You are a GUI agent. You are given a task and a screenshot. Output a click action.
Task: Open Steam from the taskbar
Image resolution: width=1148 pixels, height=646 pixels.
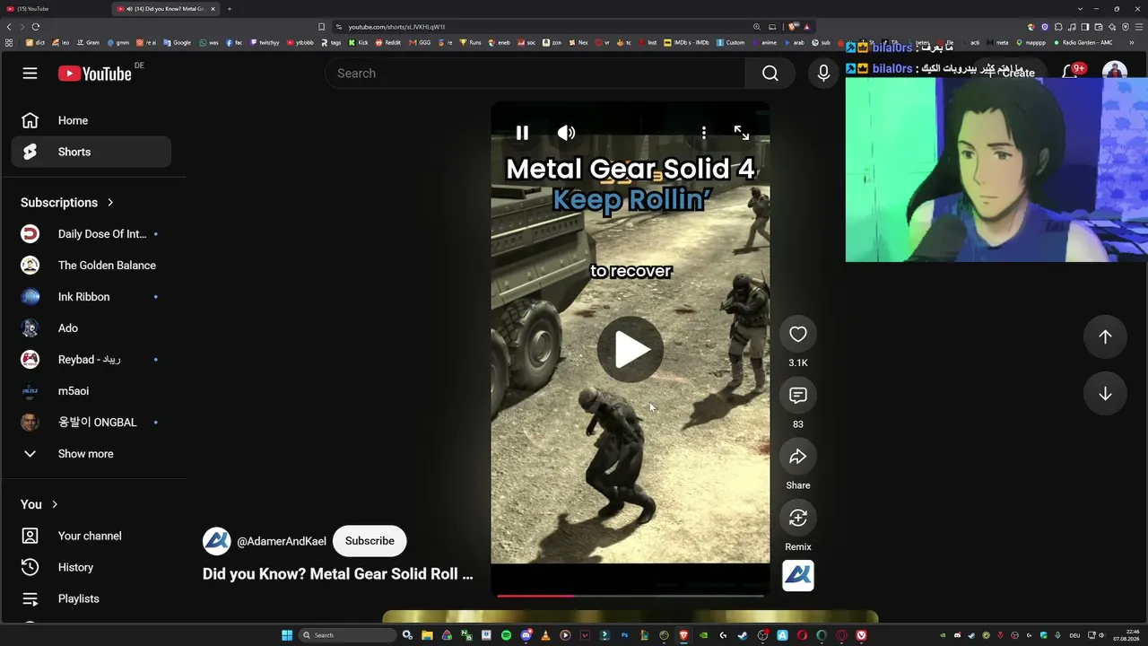click(743, 635)
